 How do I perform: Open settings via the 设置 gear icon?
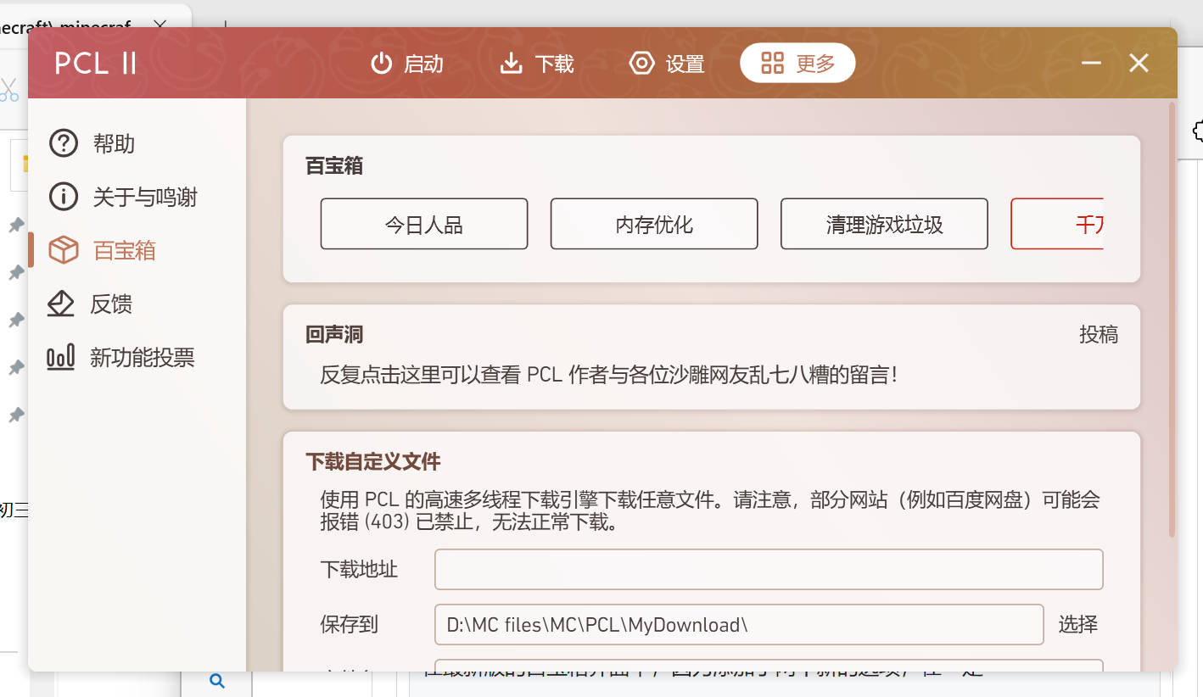click(641, 63)
